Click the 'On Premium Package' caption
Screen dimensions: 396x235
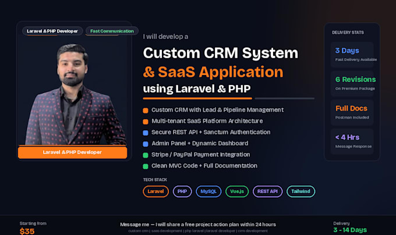point(355,89)
